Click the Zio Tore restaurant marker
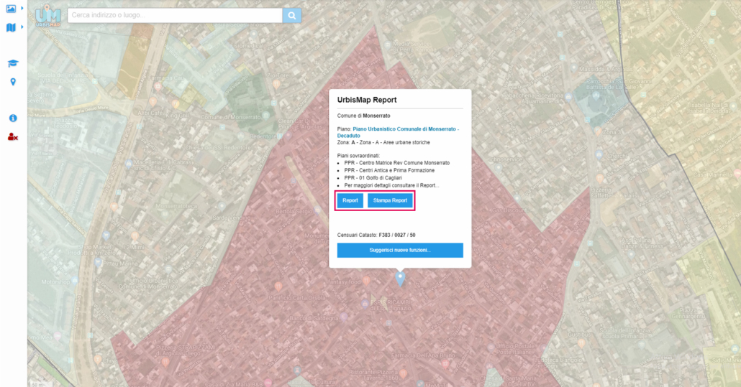The image size is (741, 387). coord(276,84)
